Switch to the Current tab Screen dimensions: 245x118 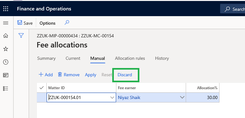tap(73, 58)
